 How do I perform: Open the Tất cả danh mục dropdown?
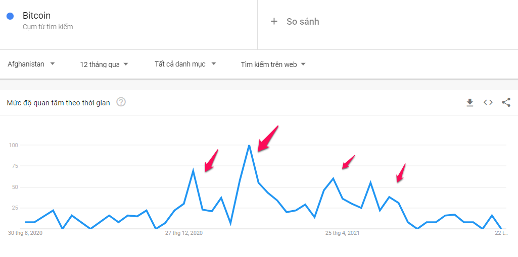185,65
